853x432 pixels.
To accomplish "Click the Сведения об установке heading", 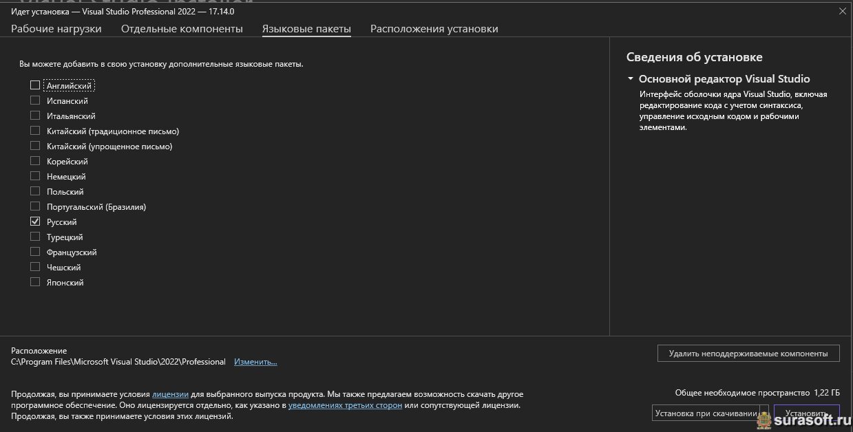I will coord(694,57).
